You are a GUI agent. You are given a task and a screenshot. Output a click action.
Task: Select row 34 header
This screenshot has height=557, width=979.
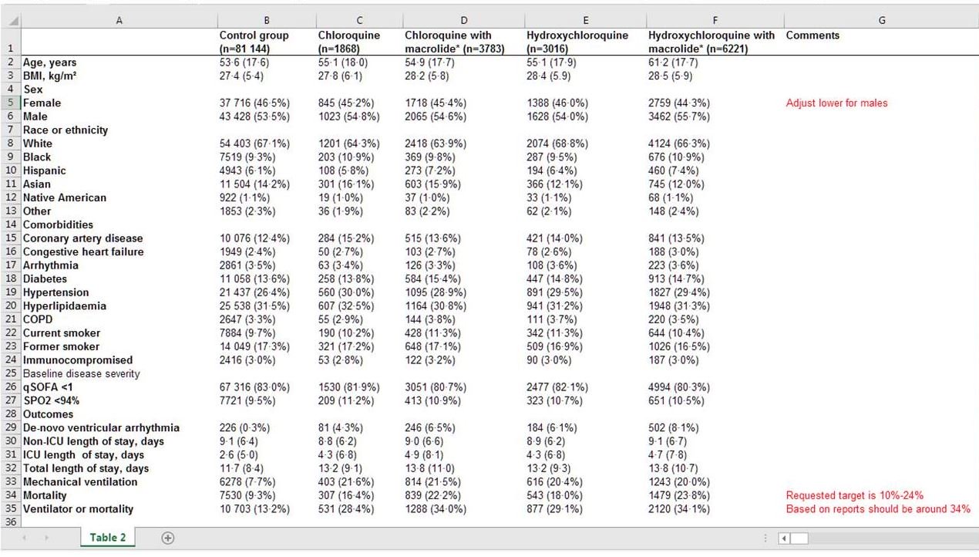click(x=10, y=495)
